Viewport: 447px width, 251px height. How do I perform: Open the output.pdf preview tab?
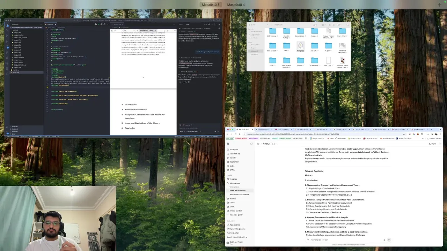click(117, 24)
